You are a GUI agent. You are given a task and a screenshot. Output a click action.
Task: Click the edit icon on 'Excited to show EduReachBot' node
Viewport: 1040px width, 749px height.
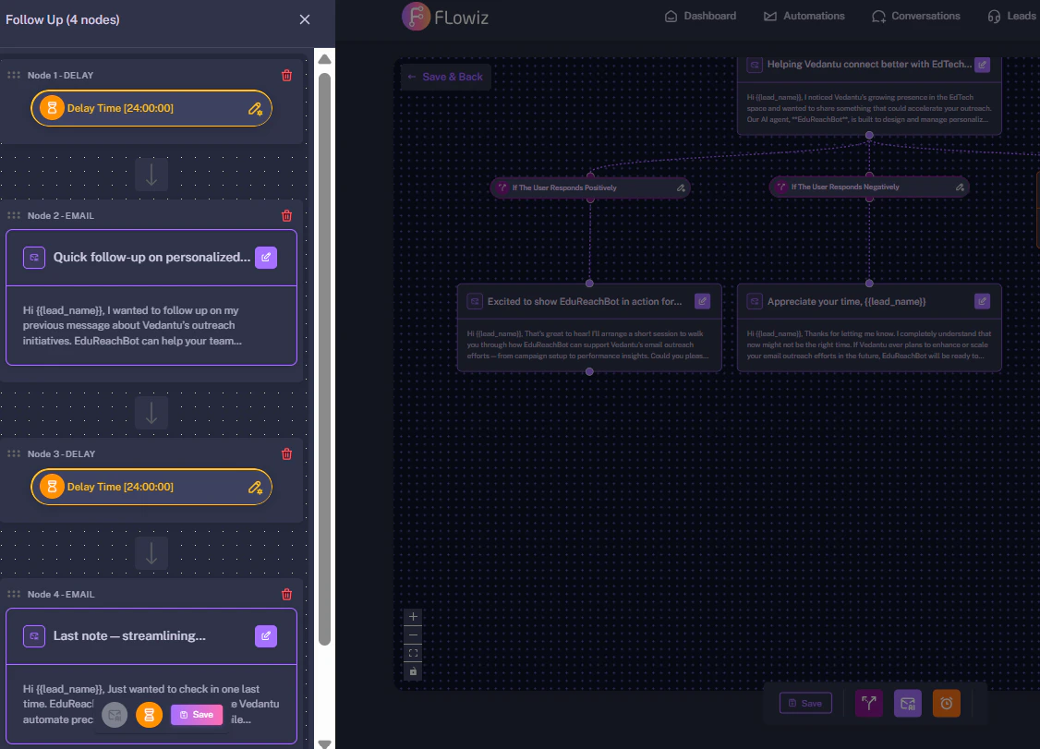tap(703, 301)
